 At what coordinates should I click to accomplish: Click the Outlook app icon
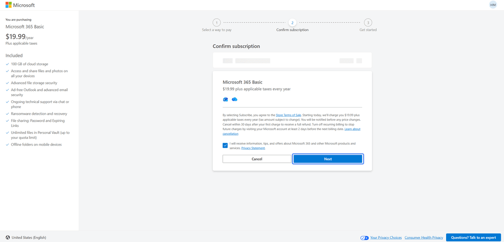[225, 99]
